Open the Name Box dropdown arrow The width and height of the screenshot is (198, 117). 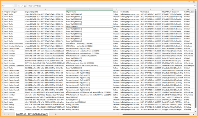(13, 6)
